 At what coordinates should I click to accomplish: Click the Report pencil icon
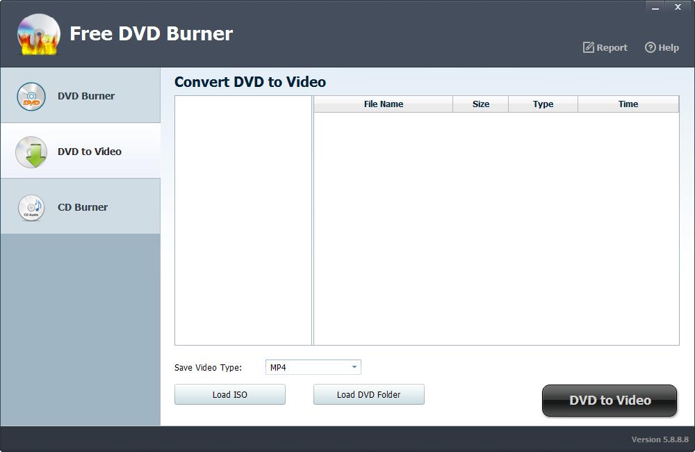point(589,47)
